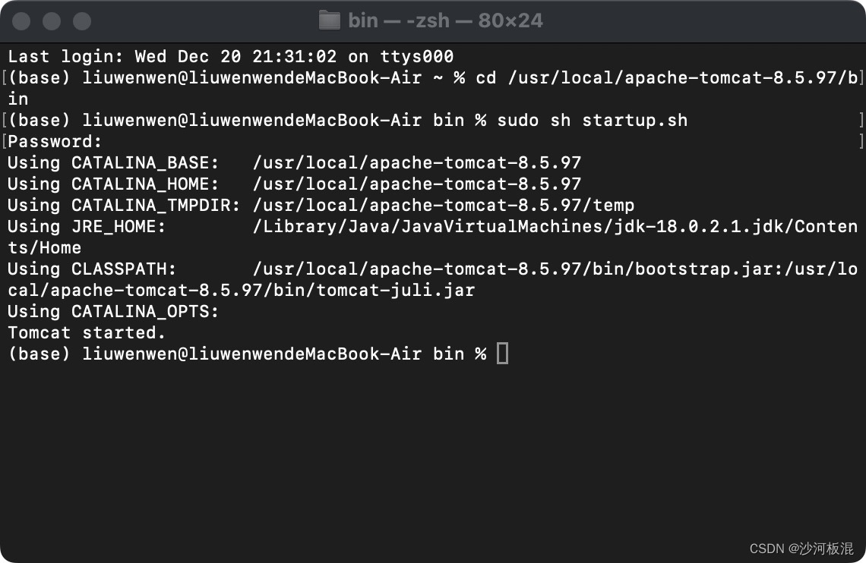Viewport: 866px width, 563px height.
Task: Click the Password: prompt line
Action: click(52, 141)
